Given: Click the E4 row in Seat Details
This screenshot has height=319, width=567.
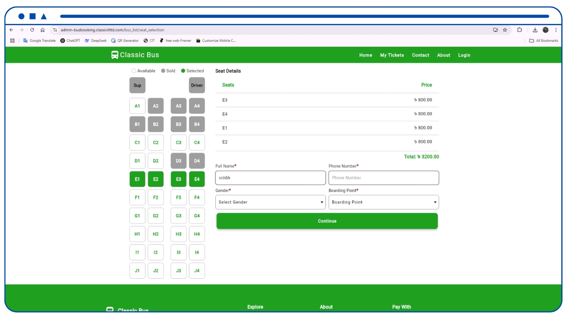Looking at the screenshot, I should pyautogui.click(x=327, y=114).
